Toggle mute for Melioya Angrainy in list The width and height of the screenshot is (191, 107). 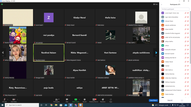coord(185,82)
